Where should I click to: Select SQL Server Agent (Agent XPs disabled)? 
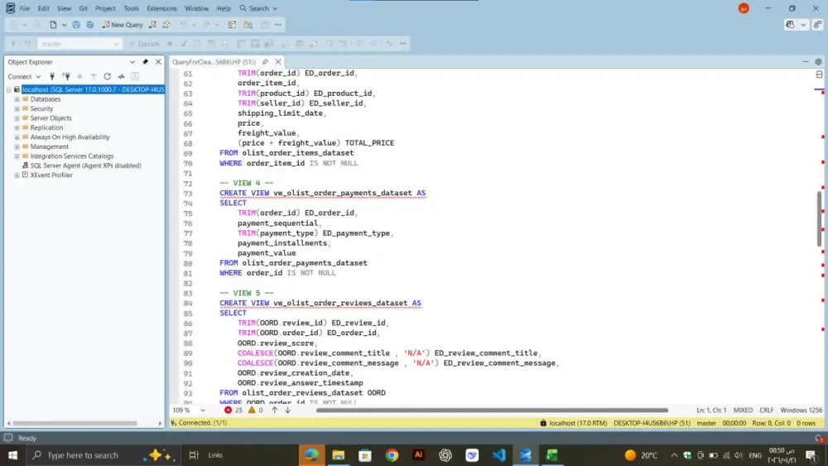(x=85, y=166)
